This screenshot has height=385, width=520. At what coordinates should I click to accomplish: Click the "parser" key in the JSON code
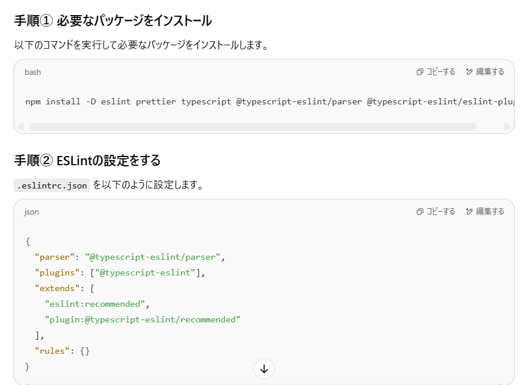(55, 257)
